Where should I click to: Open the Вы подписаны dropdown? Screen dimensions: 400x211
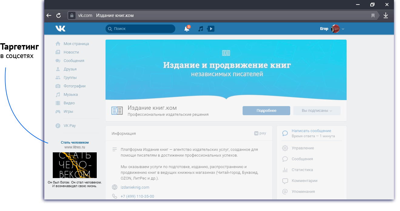pyautogui.click(x=317, y=111)
